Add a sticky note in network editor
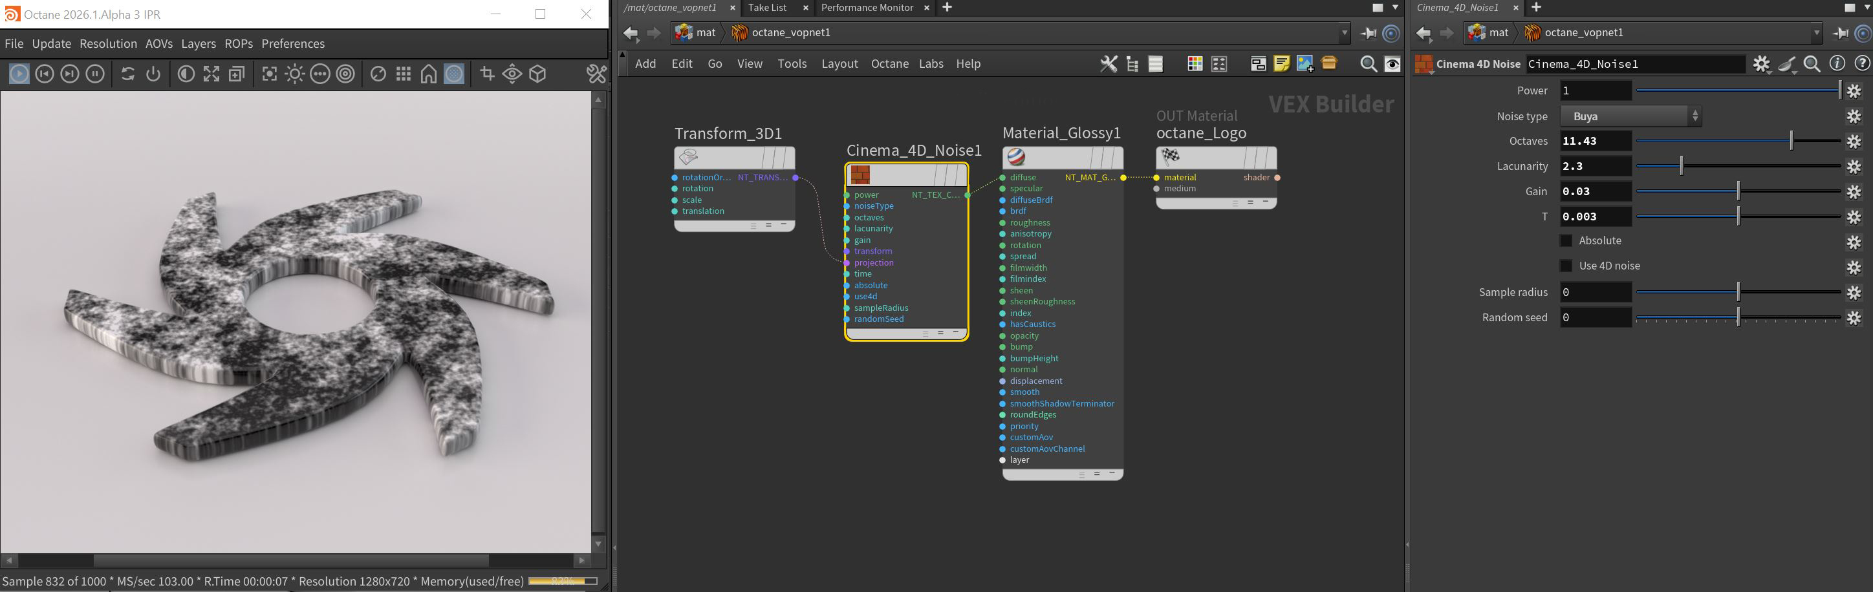This screenshot has height=592, width=1873. (1281, 64)
